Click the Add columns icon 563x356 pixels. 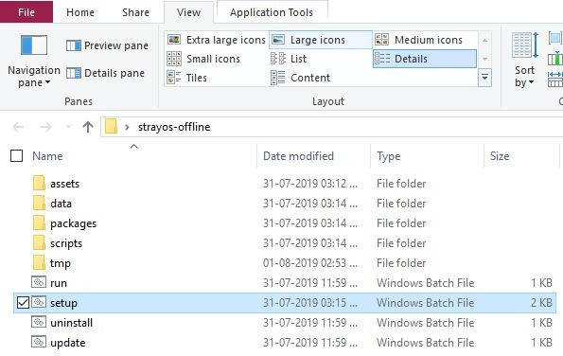[x=555, y=59]
